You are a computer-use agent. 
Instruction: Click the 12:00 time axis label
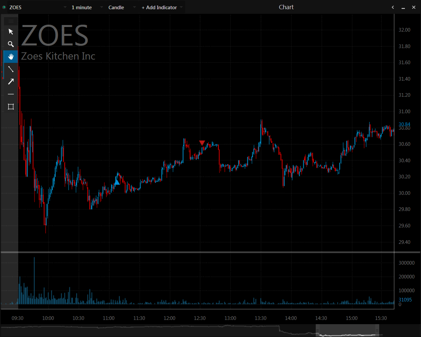169,318
